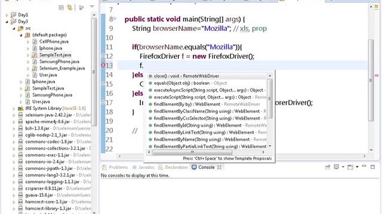
Task: Click Display Selected Console icon
Action: [x=337, y=167]
